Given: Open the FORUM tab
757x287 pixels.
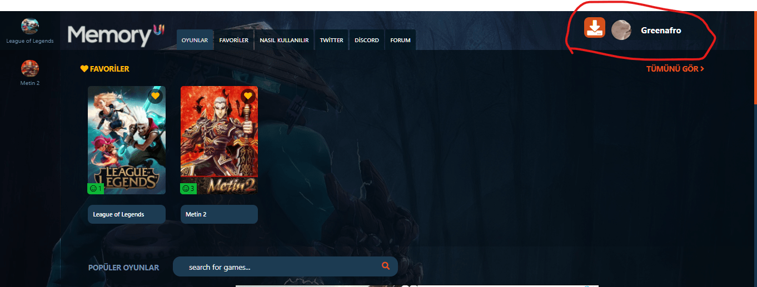Looking at the screenshot, I should [400, 40].
